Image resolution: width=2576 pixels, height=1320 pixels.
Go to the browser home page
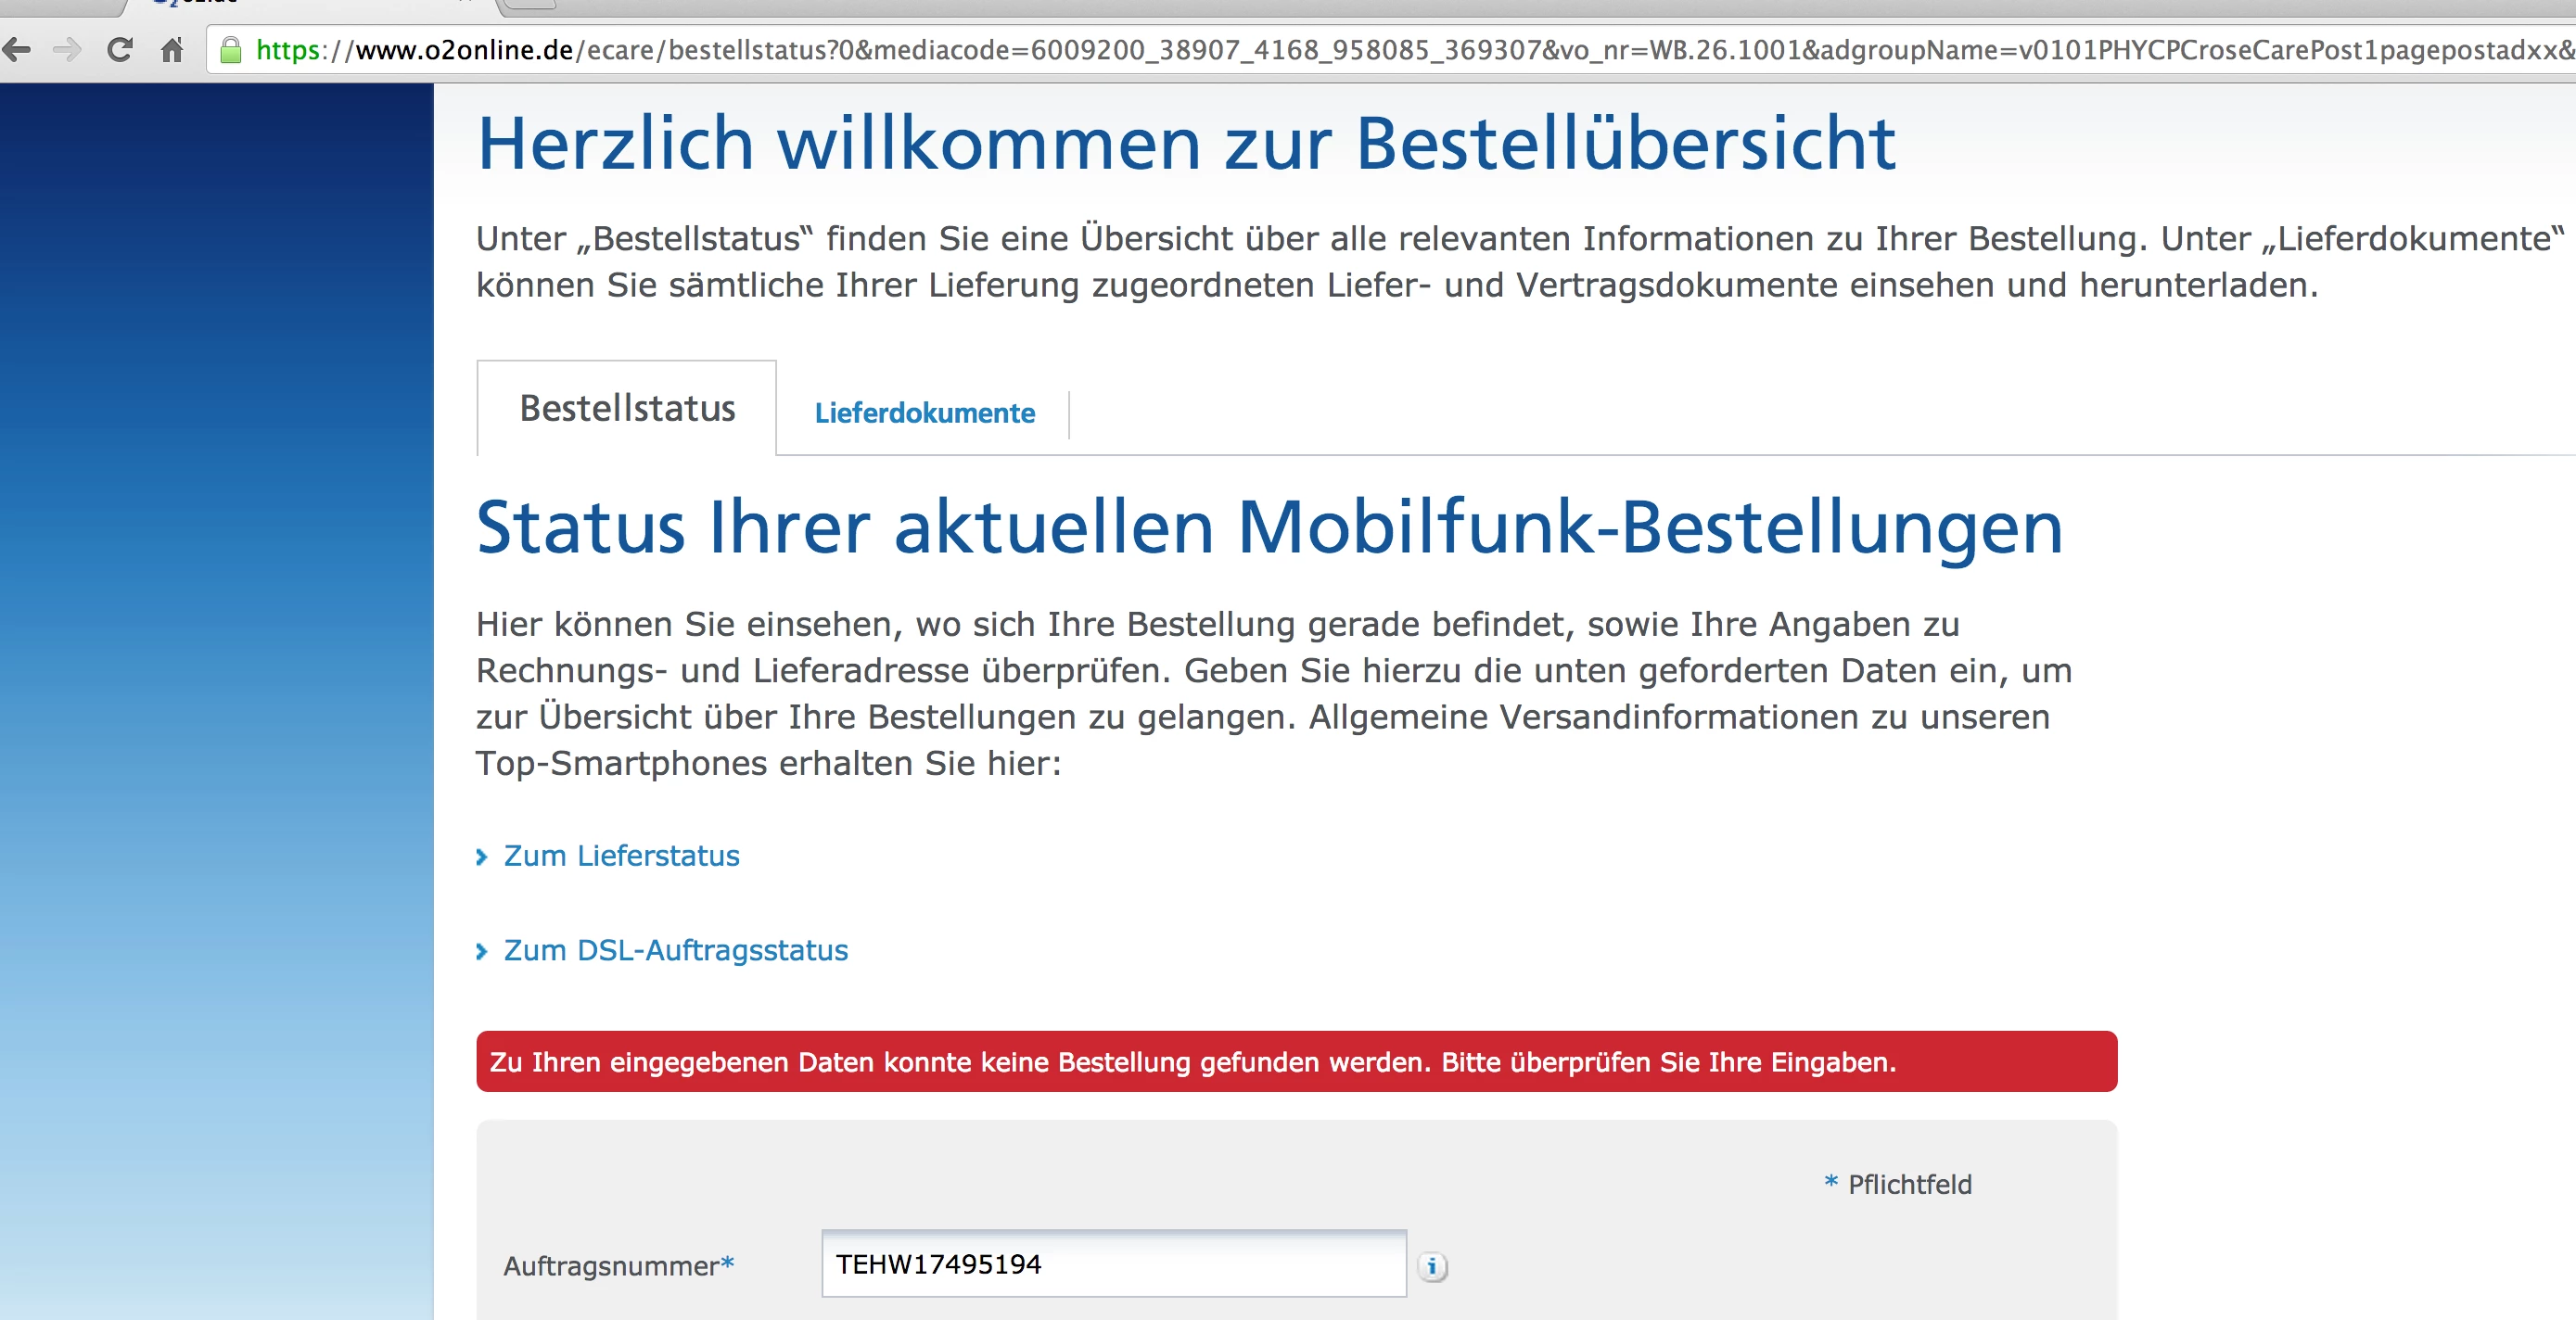[x=172, y=49]
